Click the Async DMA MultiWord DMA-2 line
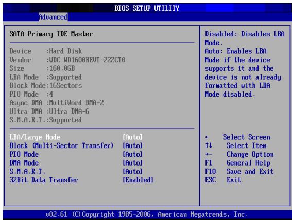Image resolution: width=292 pixels, height=220 pixels. click(x=57, y=103)
